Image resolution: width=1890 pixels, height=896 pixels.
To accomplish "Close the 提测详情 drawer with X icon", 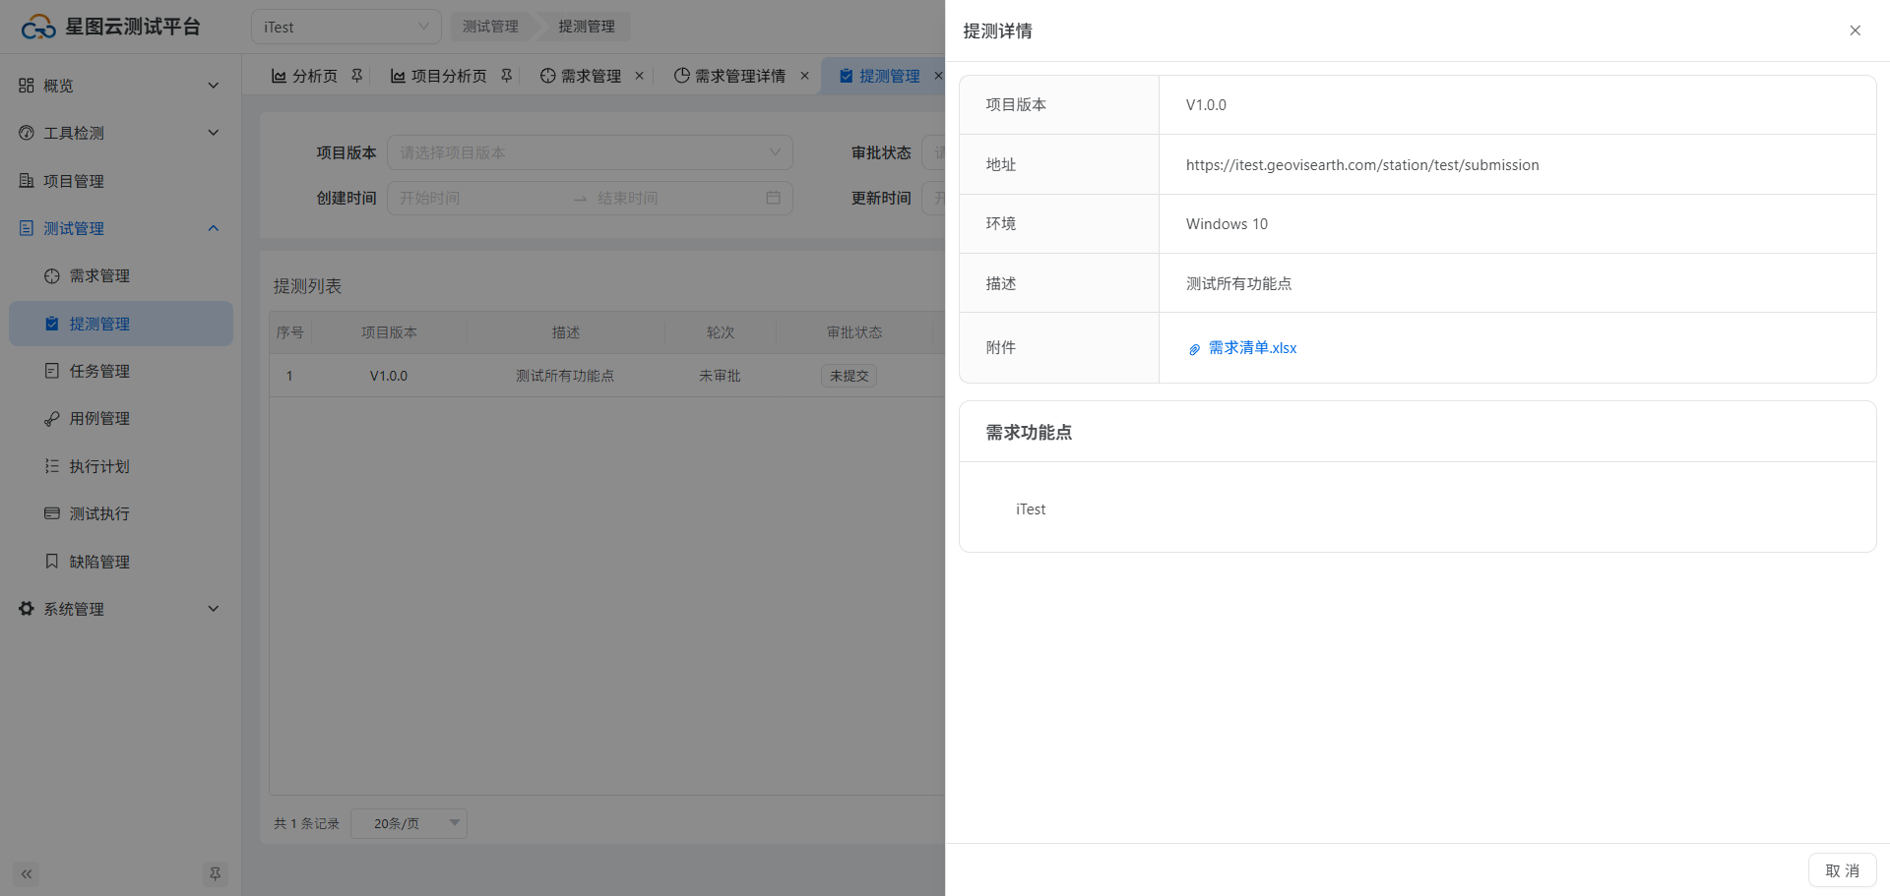I will pos(1855,30).
